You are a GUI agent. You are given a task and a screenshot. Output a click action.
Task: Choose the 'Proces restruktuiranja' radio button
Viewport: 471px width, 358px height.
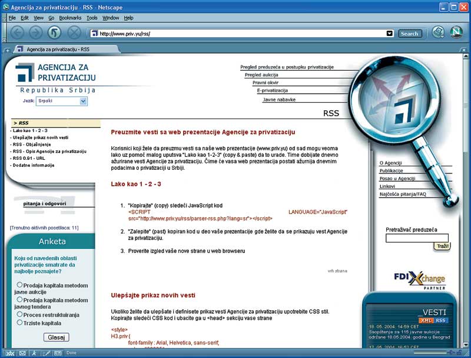pos(19,314)
